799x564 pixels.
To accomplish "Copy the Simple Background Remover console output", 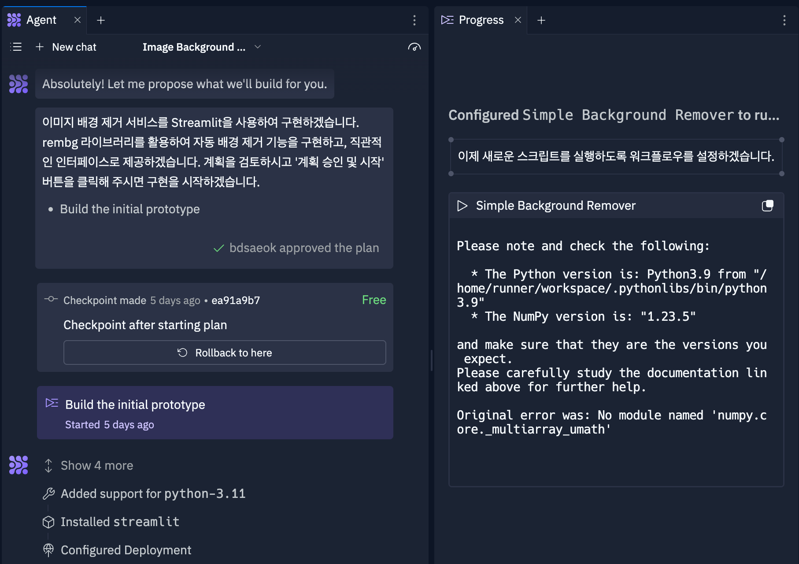I will click(768, 205).
